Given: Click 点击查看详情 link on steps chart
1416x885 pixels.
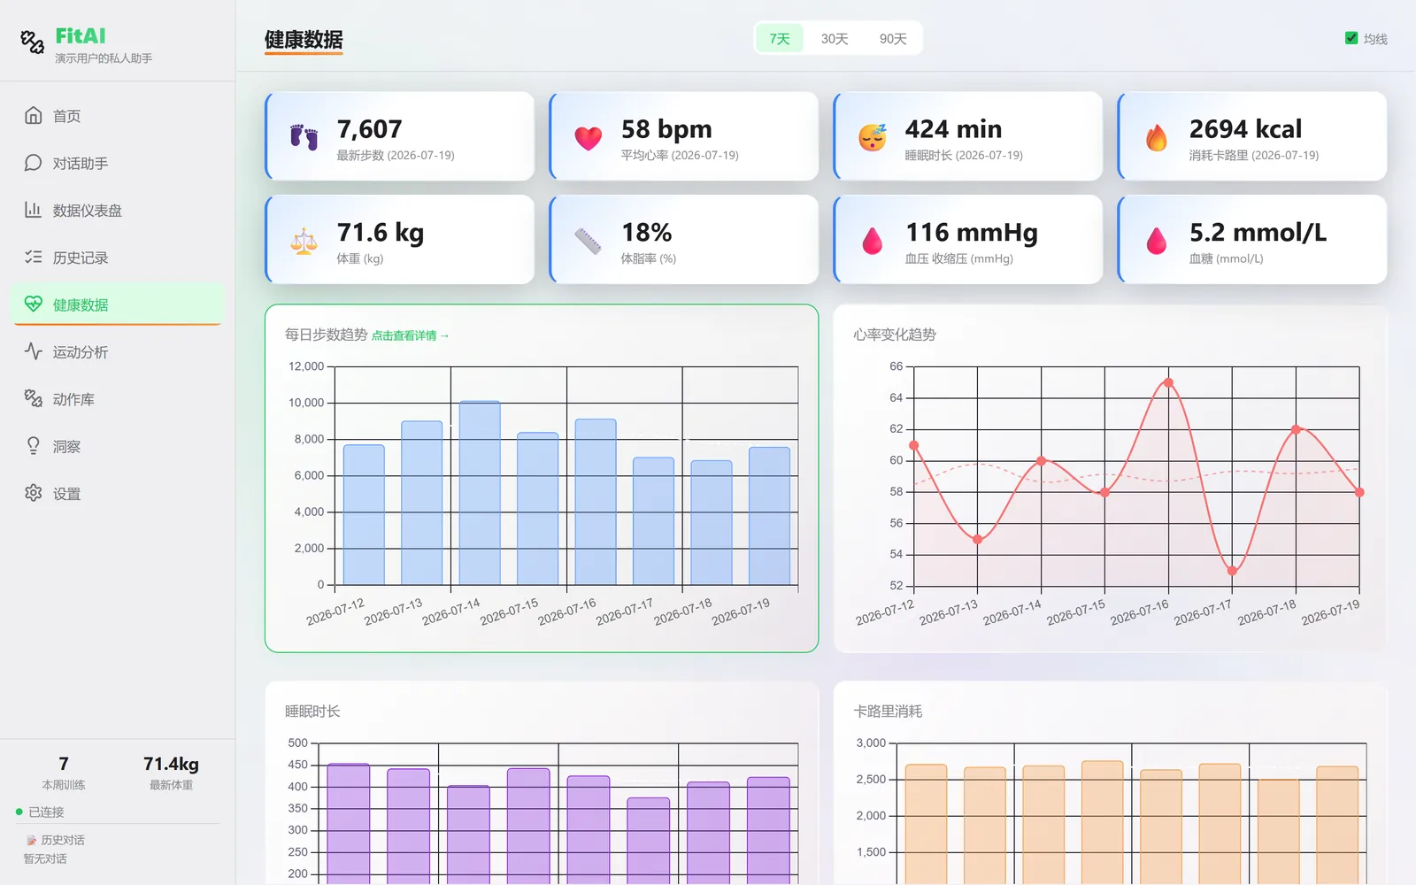Looking at the screenshot, I should [411, 335].
